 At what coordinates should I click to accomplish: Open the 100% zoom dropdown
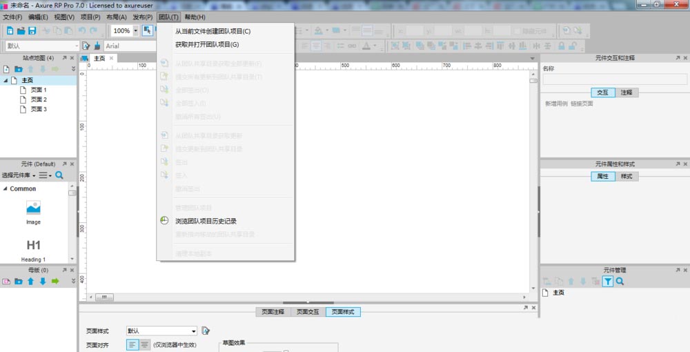[x=135, y=31]
